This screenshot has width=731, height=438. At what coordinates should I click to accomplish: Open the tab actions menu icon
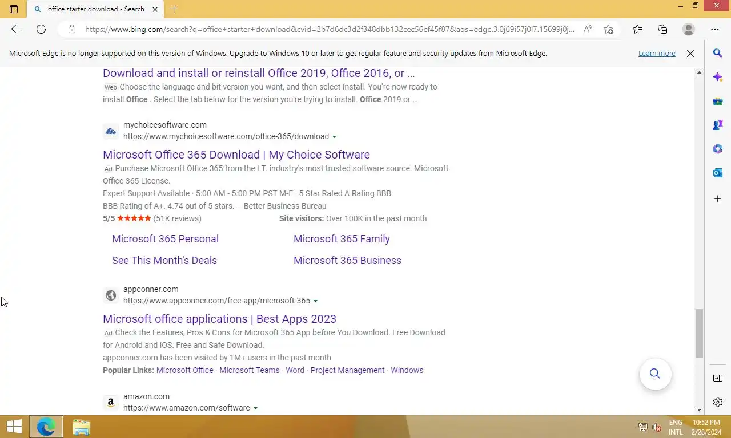click(14, 9)
